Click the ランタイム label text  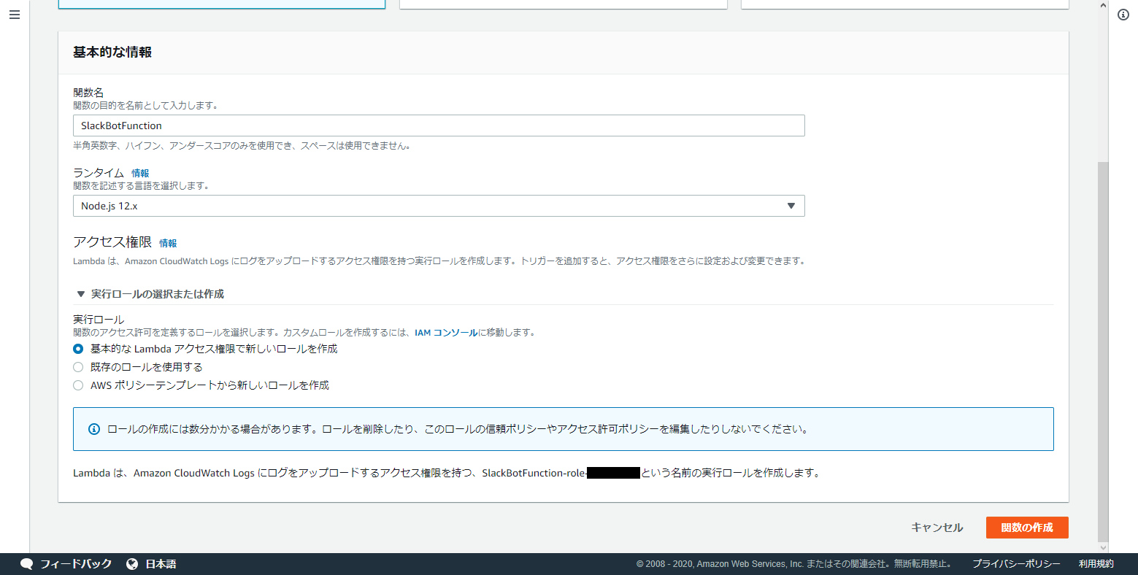click(x=99, y=173)
